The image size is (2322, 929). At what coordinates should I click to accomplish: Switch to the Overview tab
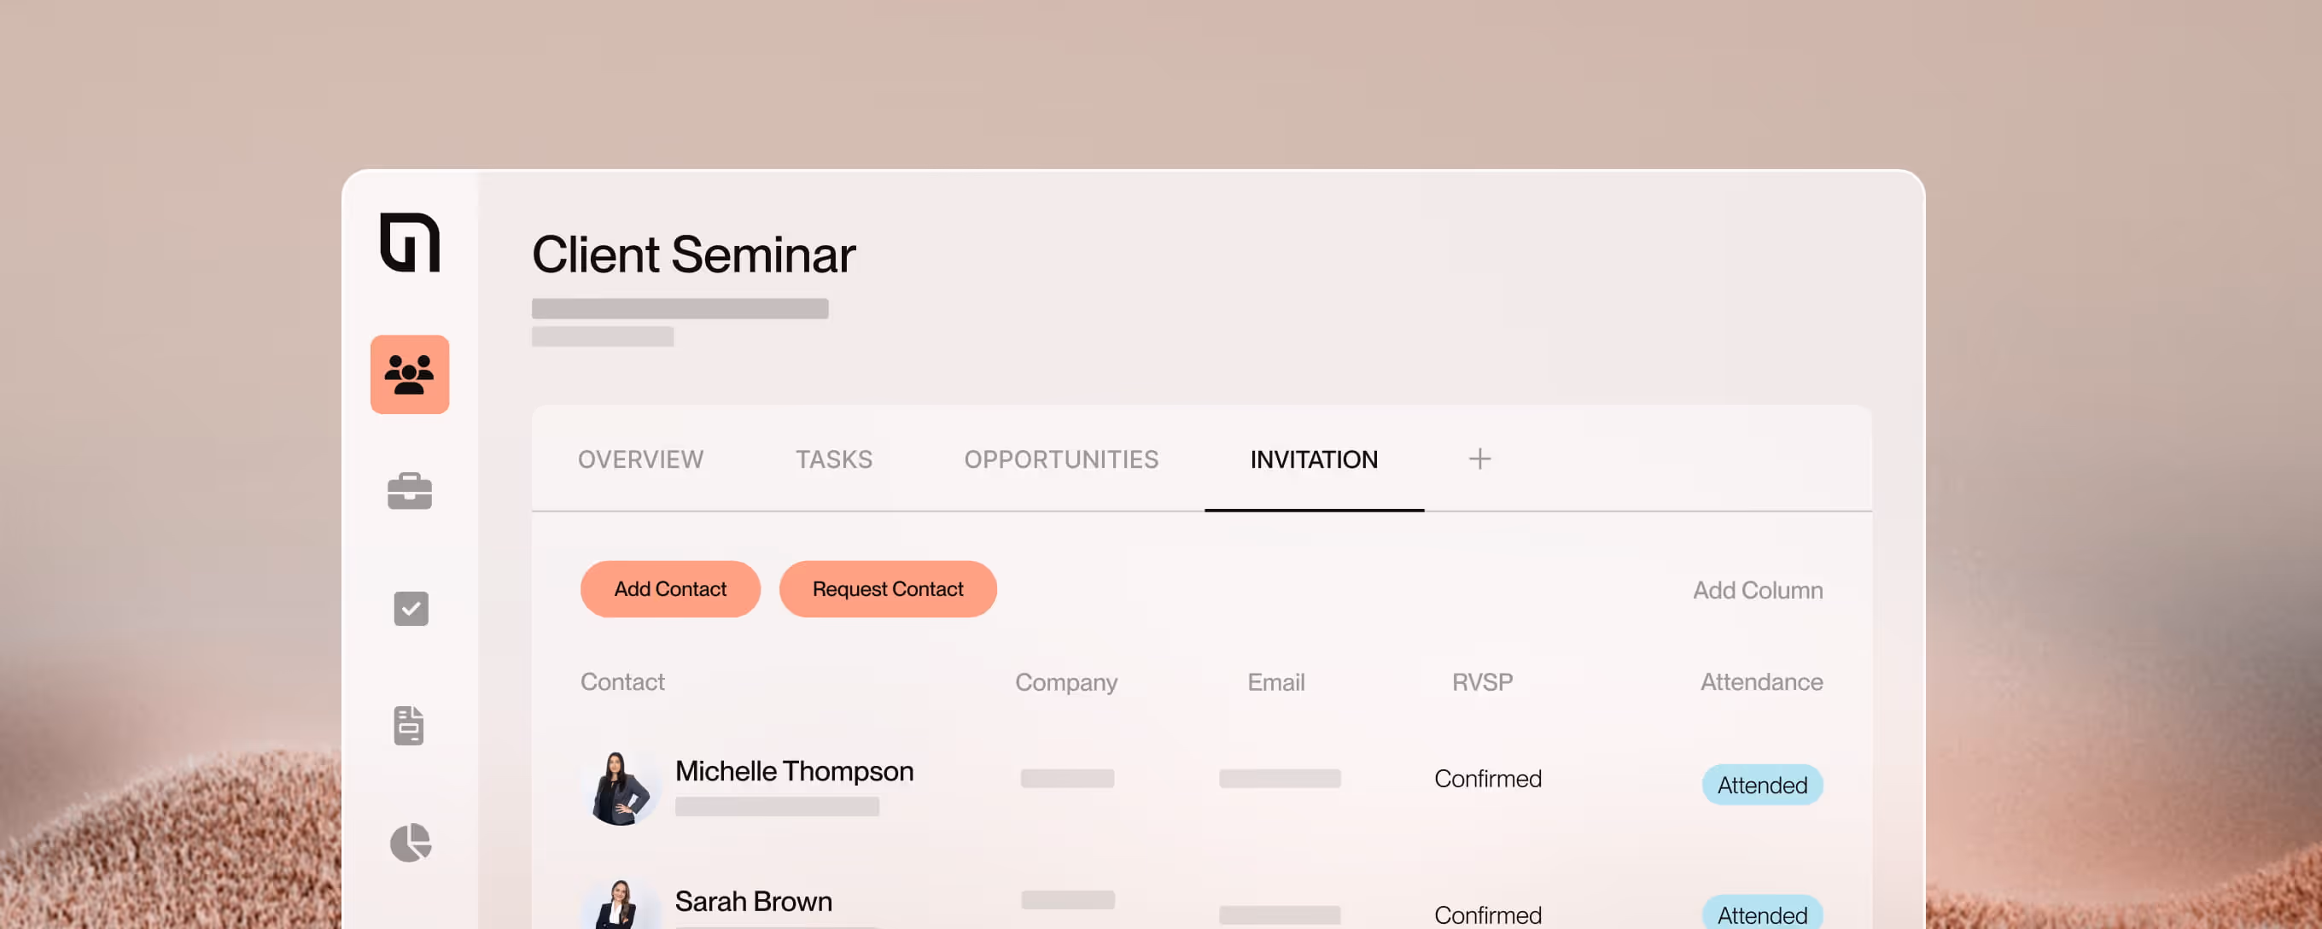pyautogui.click(x=640, y=459)
